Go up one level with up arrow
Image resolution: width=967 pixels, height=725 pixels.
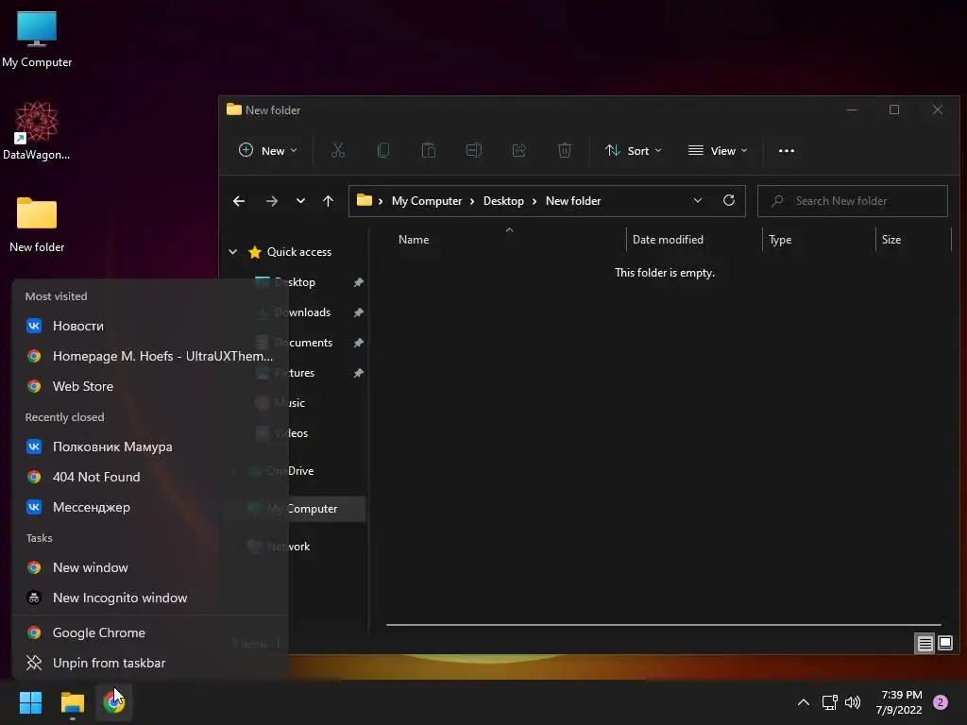tap(328, 201)
